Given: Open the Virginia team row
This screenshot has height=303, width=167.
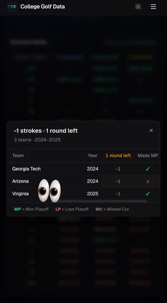Looking at the screenshot, I should click(x=83, y=194).
